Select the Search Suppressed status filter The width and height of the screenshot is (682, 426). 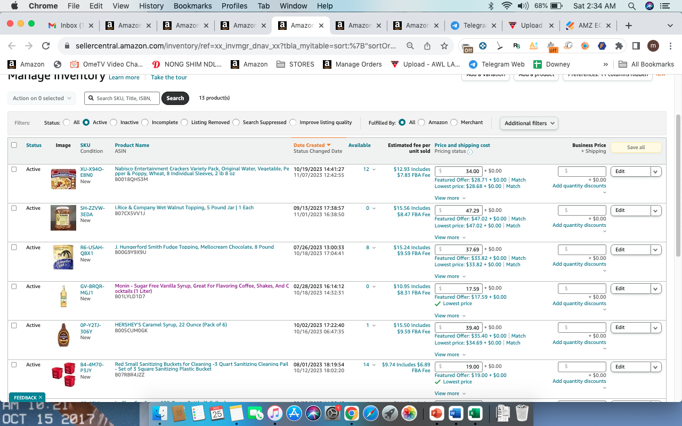[236, 122]
